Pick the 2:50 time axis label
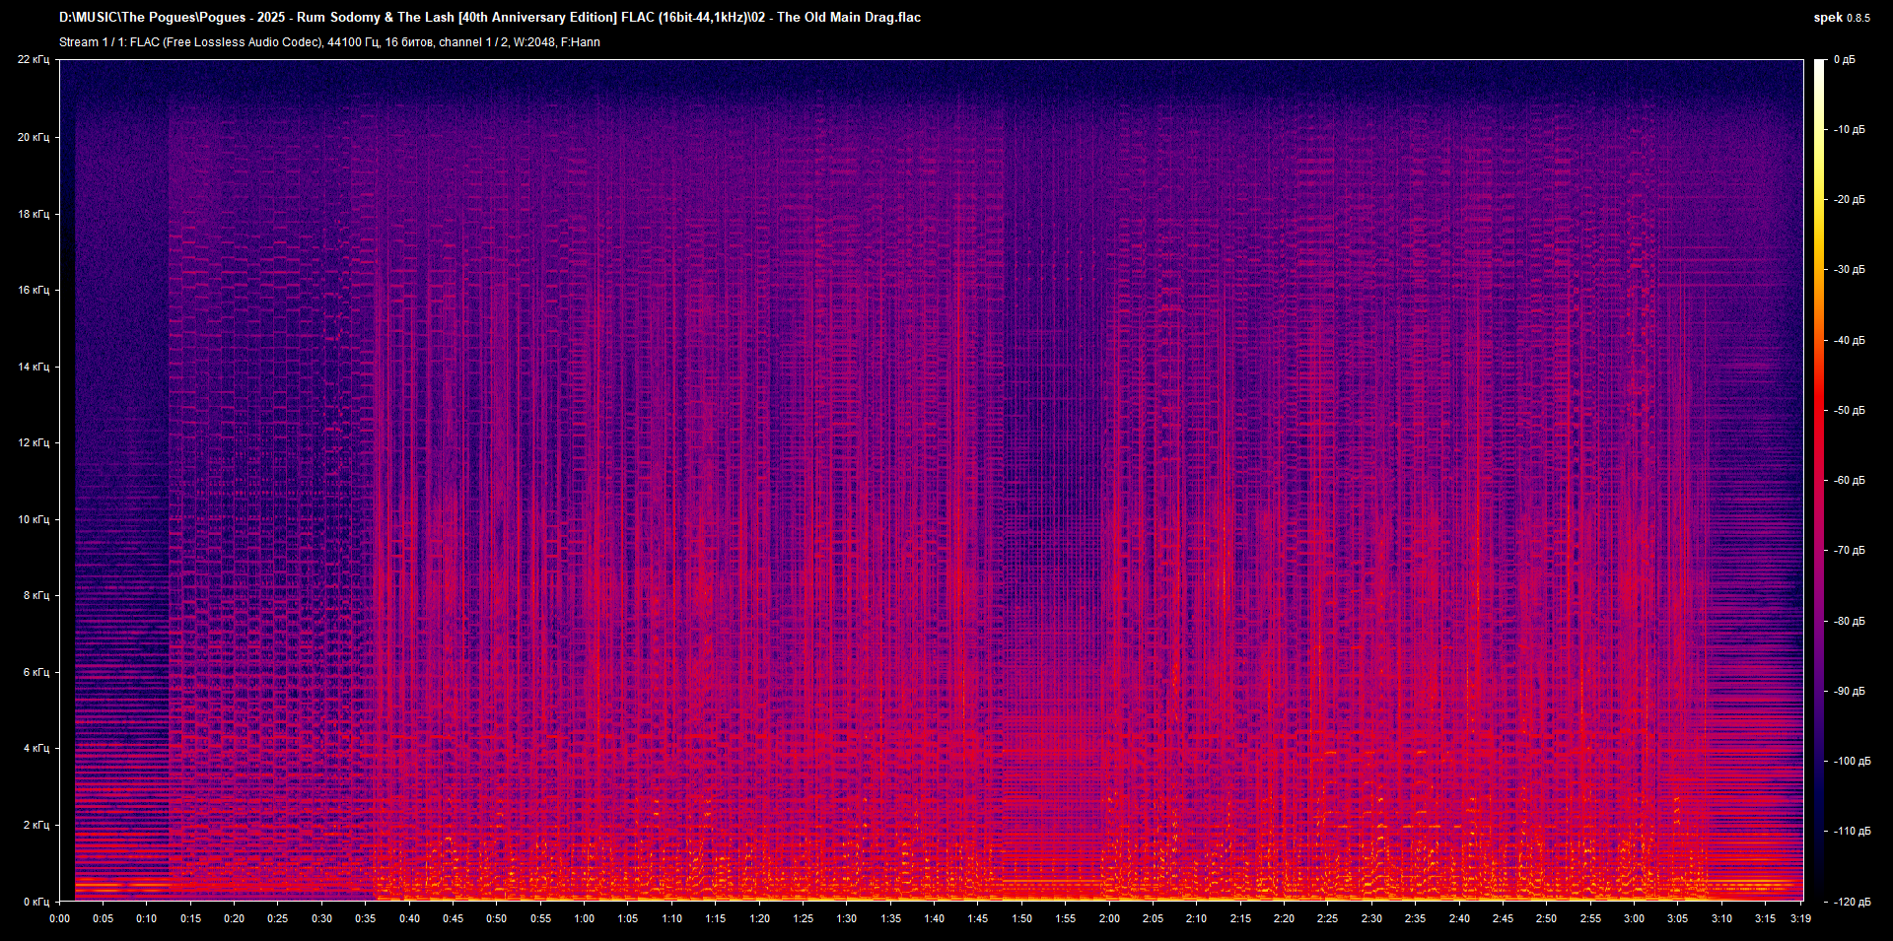The width and height of the screenshot is (1893, 941). tap(1546, 918)
